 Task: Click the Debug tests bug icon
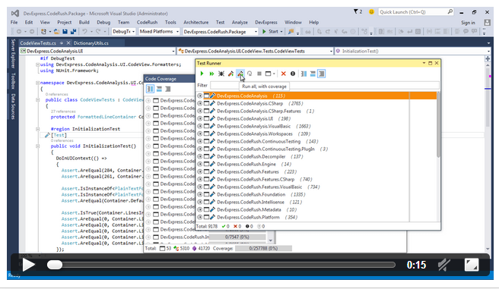tap(221, 74)
